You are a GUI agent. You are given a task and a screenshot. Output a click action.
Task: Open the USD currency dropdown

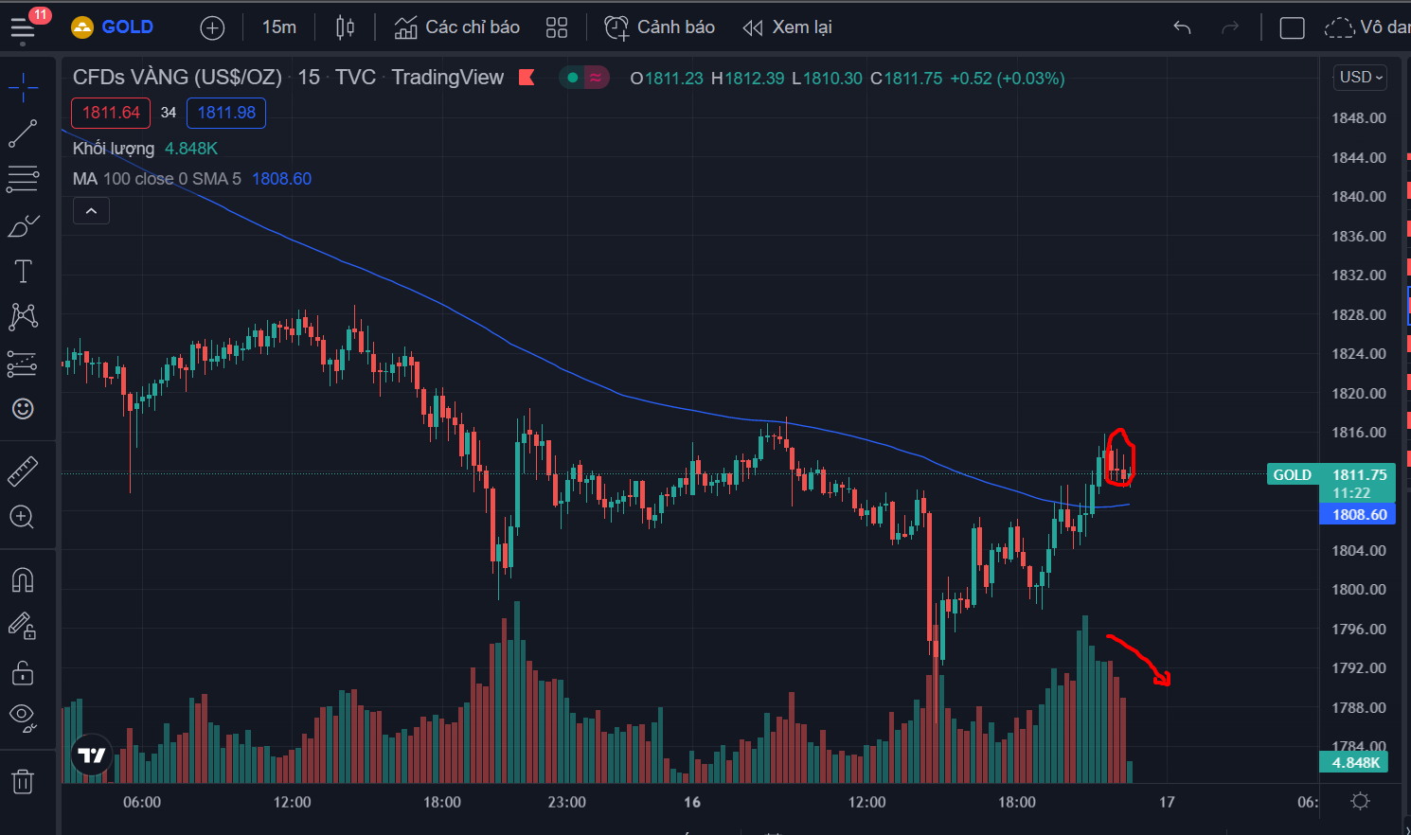[1360, 78]
